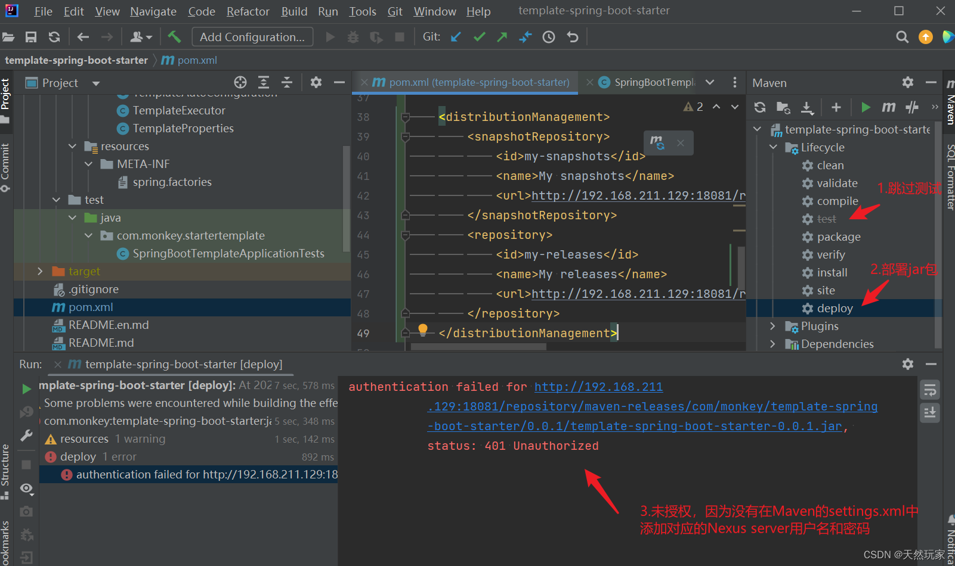955x566 pixels.
Task: Download Maven sources and documentation
Action: pos(807,107)
